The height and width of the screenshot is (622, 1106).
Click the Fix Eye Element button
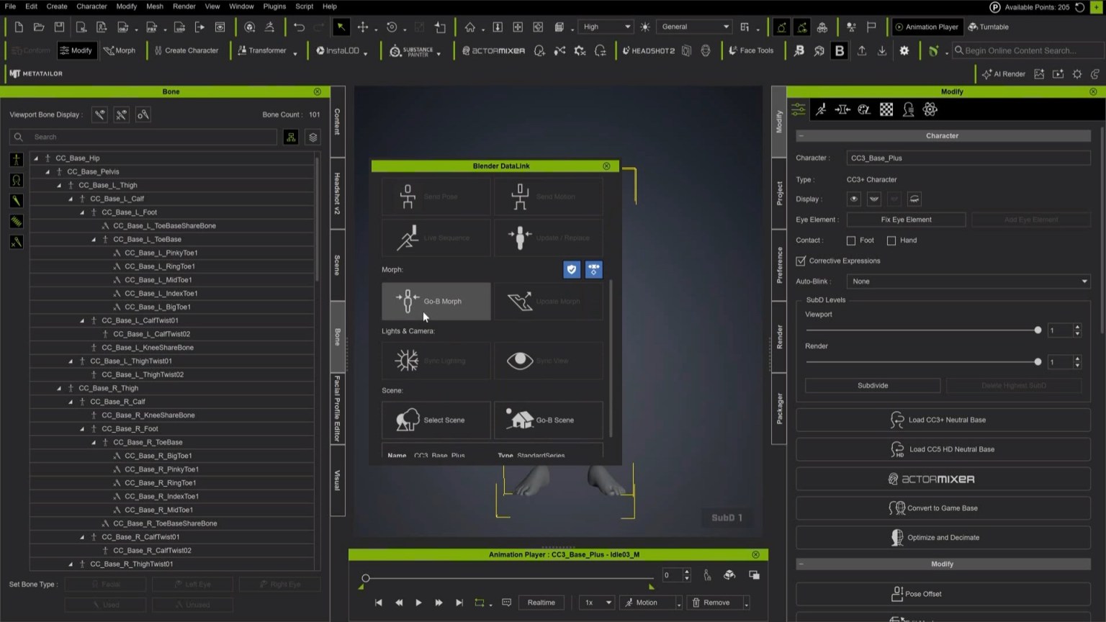pyautogui.click(x=906, y=220)
